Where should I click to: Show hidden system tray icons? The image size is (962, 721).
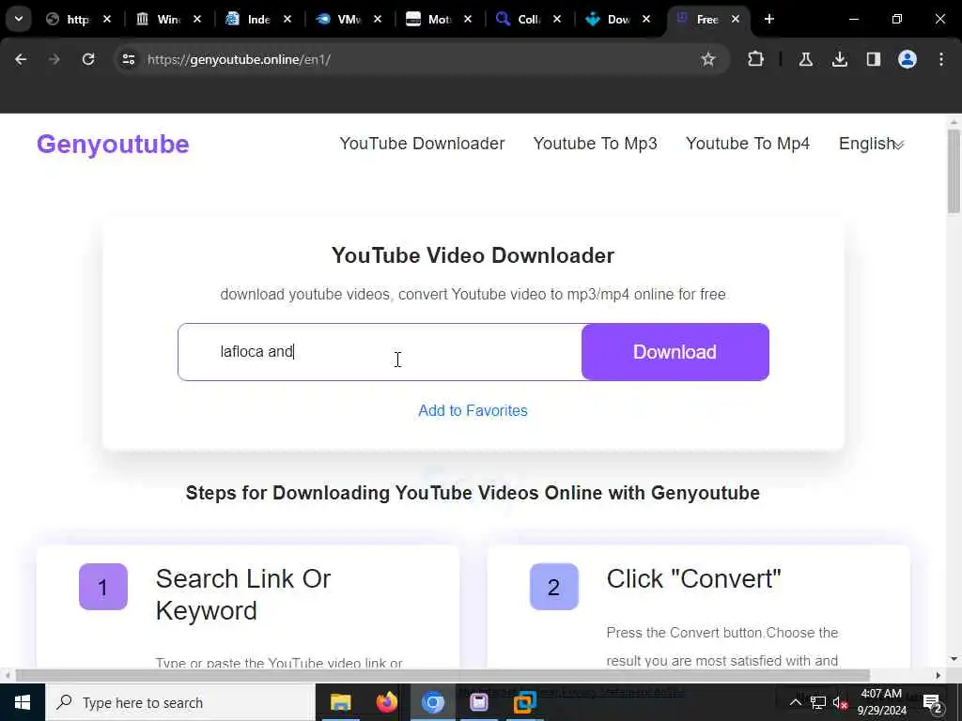(x=795, y=702)
